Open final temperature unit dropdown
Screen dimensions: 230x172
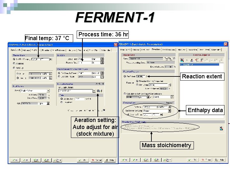[50, 59]
